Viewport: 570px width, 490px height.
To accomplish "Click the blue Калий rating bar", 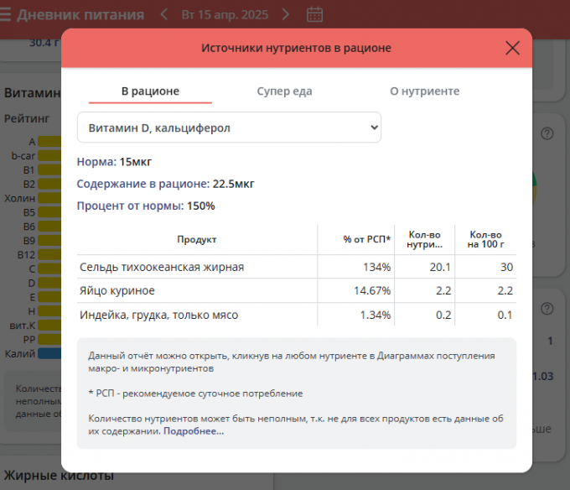I will pyautogui.click(x=49, y=353).
